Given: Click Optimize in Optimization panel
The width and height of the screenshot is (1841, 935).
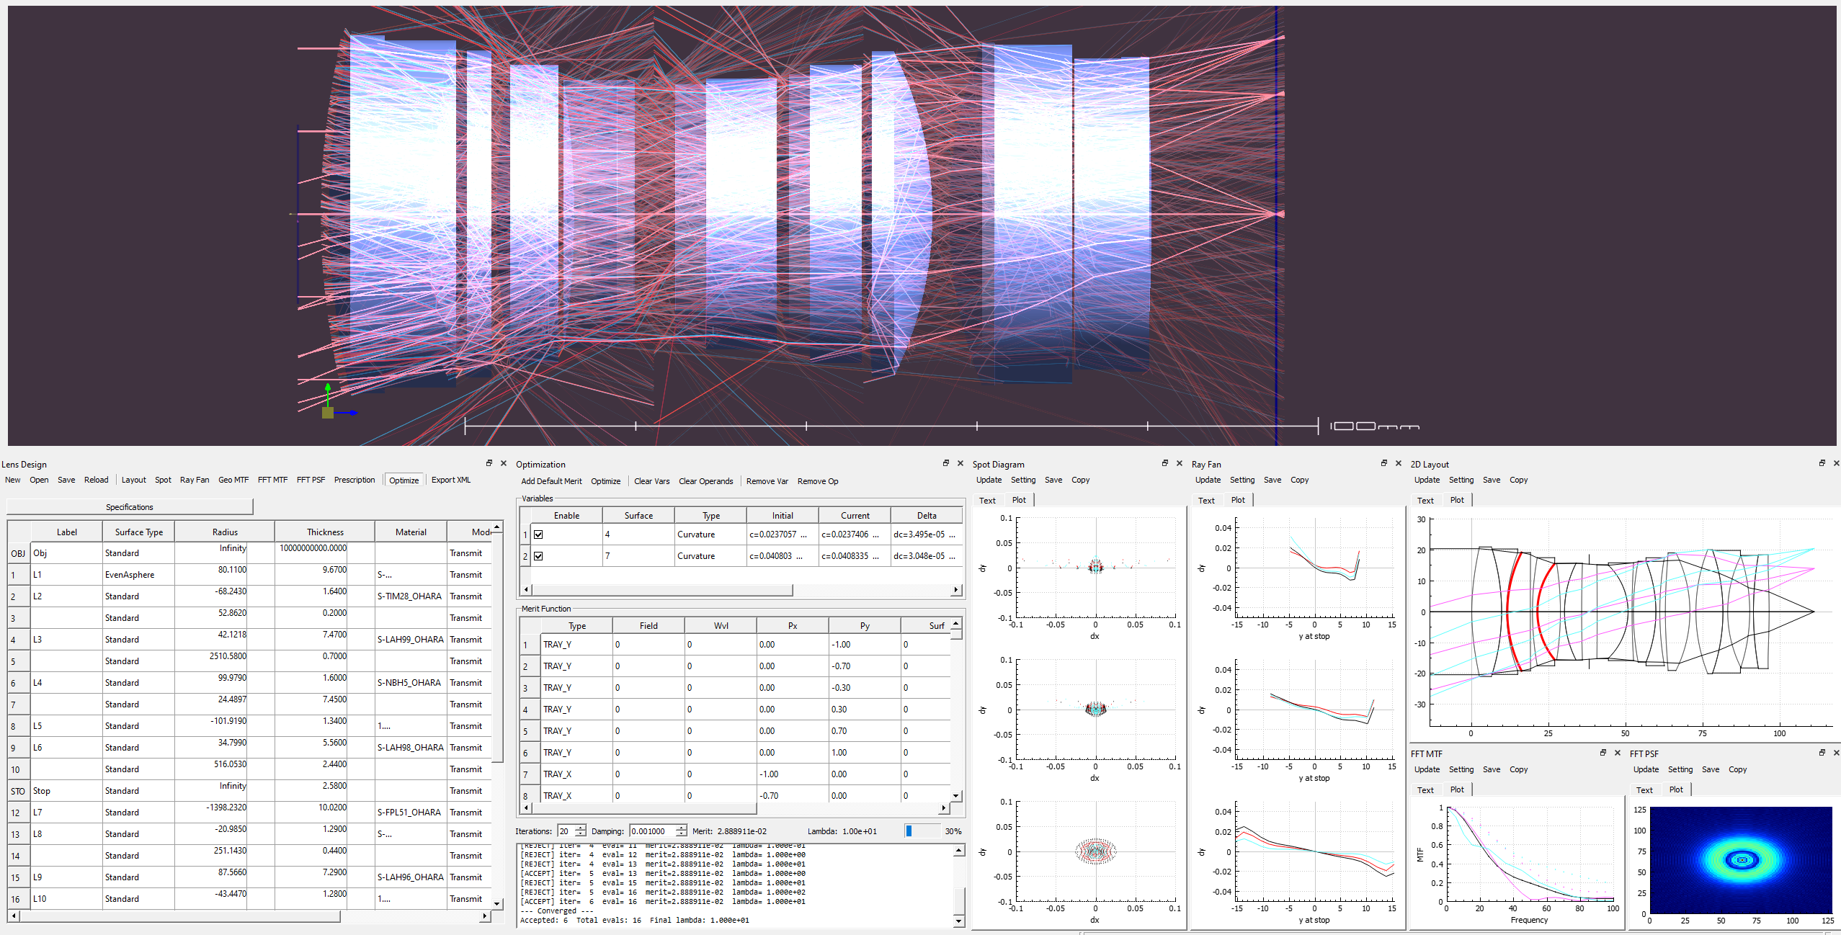Looking at the screenshot, I should click(605, 481).
